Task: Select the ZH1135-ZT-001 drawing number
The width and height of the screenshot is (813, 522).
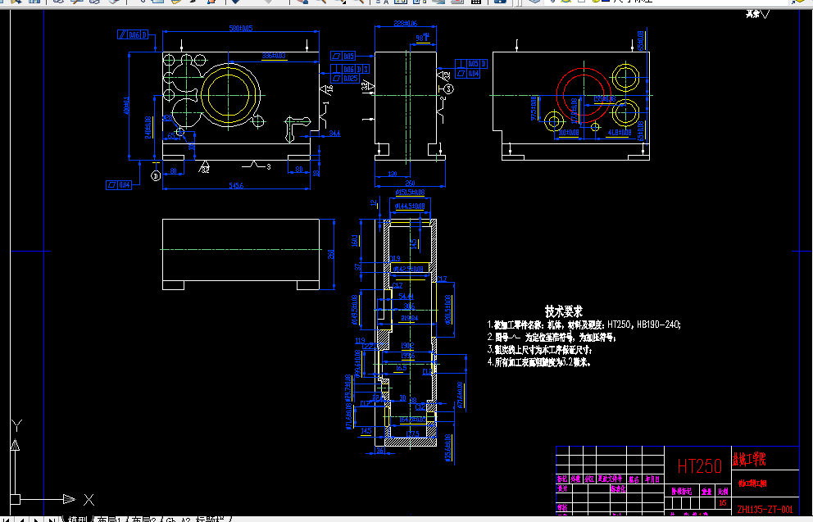Action: click(x=765, y=509)
